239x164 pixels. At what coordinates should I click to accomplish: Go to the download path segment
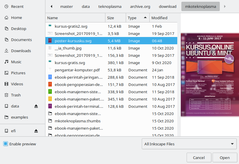(168, 7)
